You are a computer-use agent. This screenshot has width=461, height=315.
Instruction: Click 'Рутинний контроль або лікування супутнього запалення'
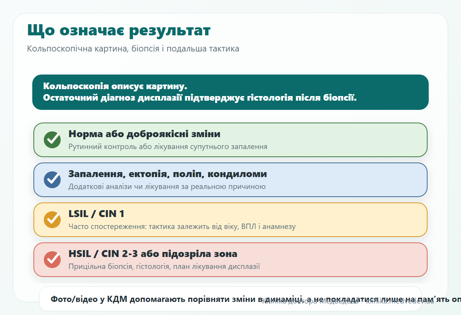[x=168, y=147]
